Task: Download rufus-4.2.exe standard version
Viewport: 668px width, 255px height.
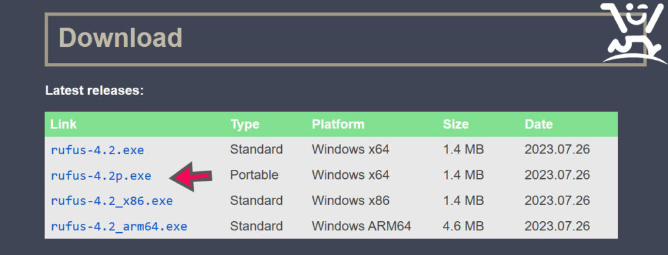Action: [97, 150]
